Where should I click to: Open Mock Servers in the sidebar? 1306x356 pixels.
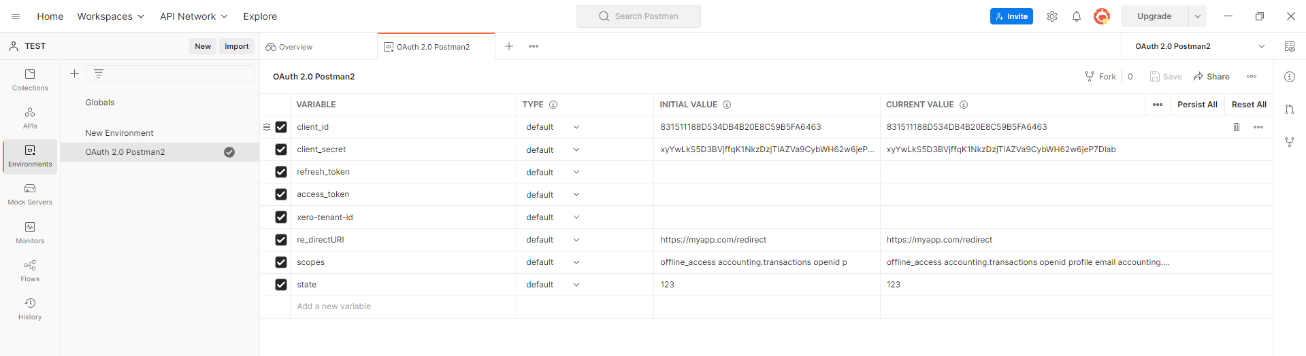[x=30, y=194]
